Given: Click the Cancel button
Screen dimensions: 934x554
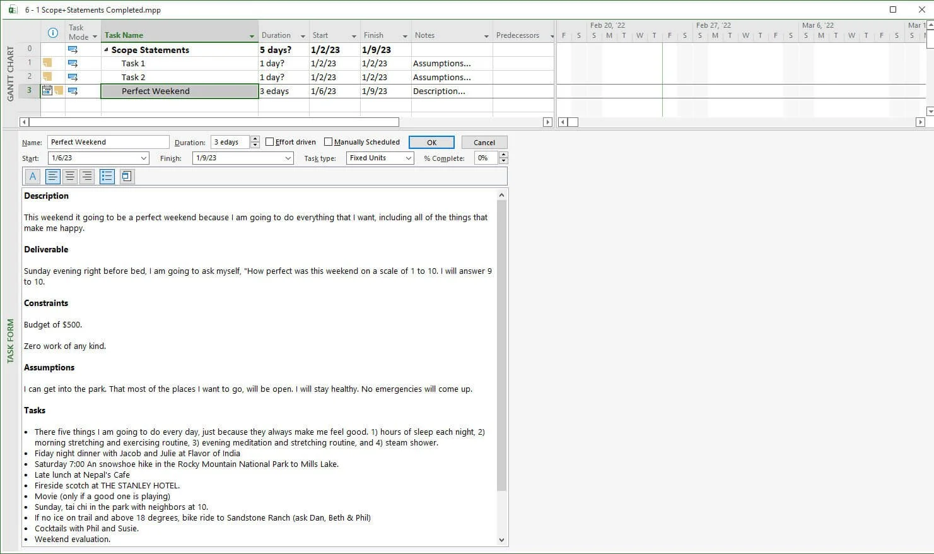Looking at the screenshot, I should coord(484,142).
